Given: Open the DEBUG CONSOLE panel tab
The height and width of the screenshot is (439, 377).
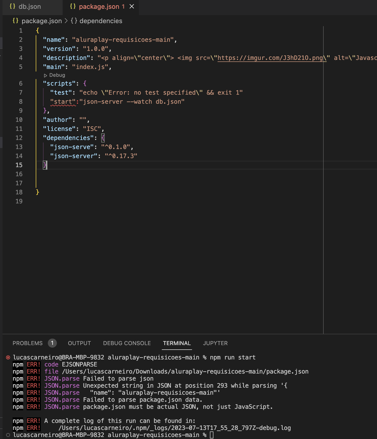Looking at the screenshot, I should (127, 343).
